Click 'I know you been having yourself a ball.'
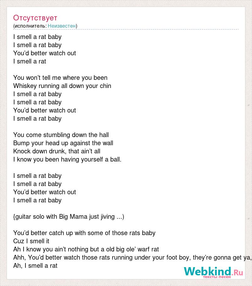This screenshot has height=286, width=252. point(67,159)
